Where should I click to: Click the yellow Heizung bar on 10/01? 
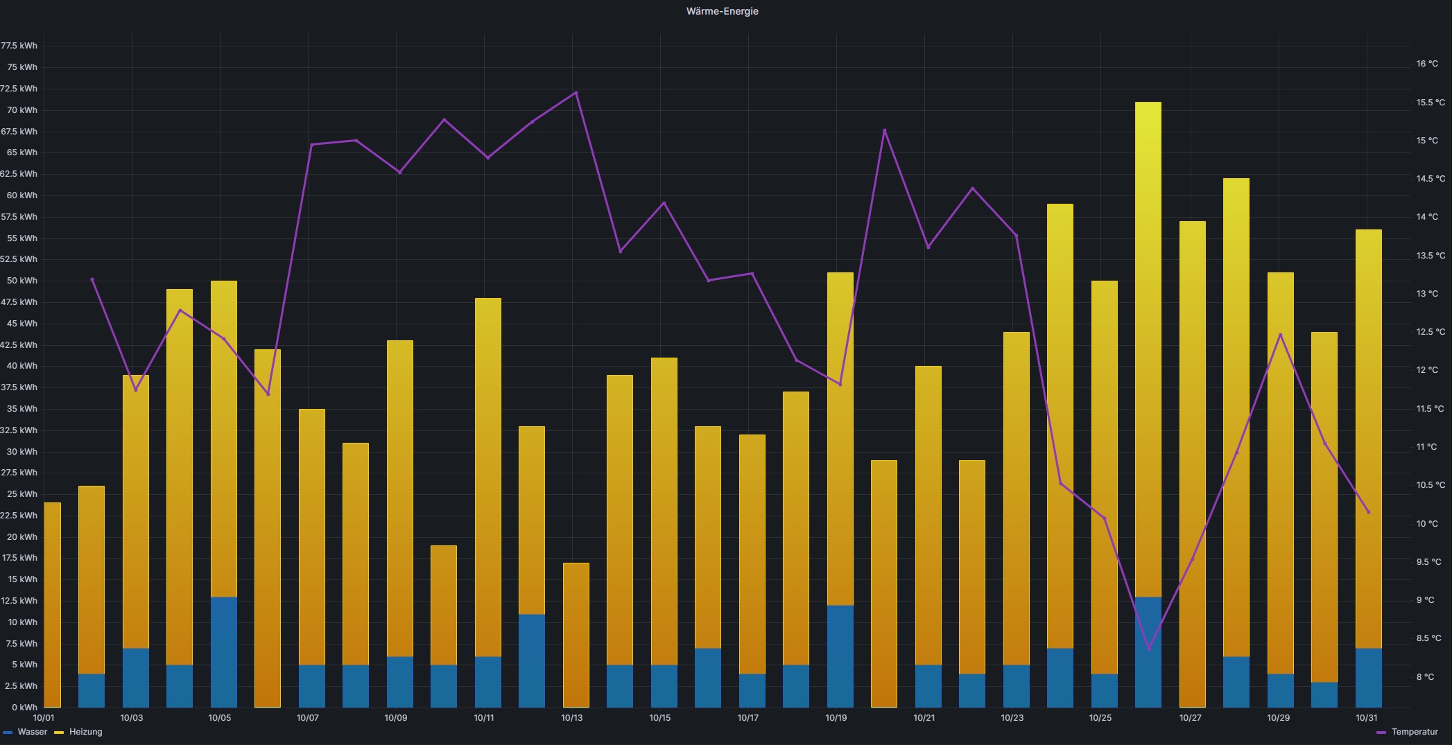click(x=52, y=603)
